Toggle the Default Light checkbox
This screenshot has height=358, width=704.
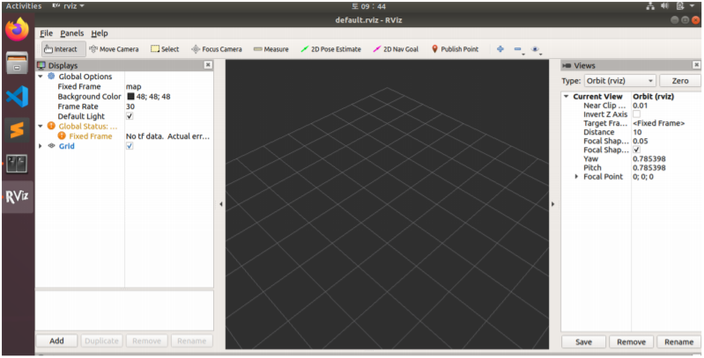(130, 116)
